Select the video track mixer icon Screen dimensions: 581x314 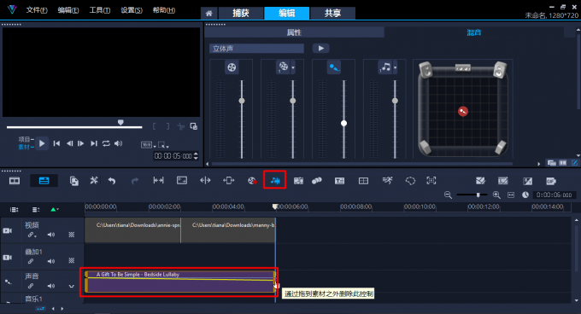click(x=232, y=67)
